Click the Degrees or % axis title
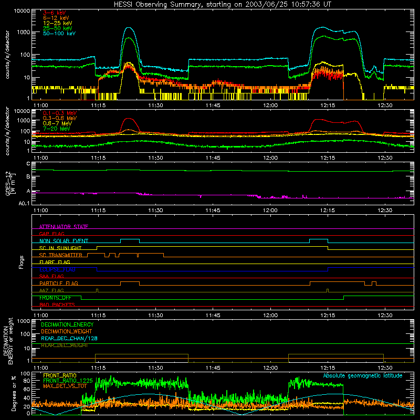The height and width of the screenshot is (420, 420). [14, 393]
